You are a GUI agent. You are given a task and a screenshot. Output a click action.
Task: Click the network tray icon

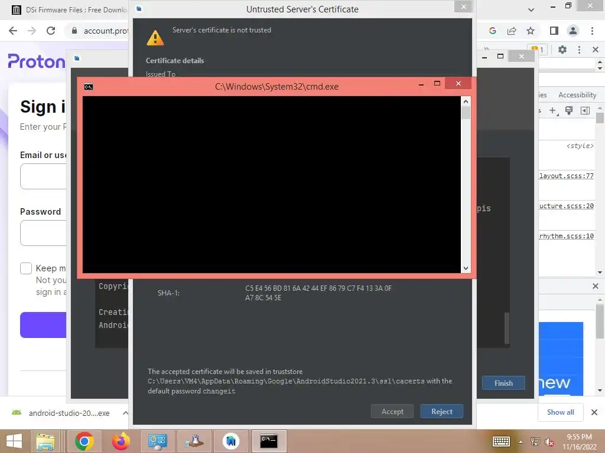(x=535, y=441)
